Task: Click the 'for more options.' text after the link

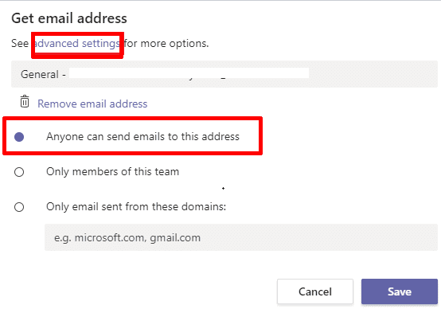Action: pyautogui.click(x=166, y=43)
